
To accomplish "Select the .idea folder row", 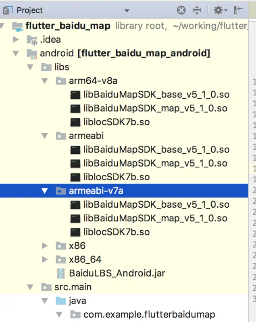I will 124,39.
